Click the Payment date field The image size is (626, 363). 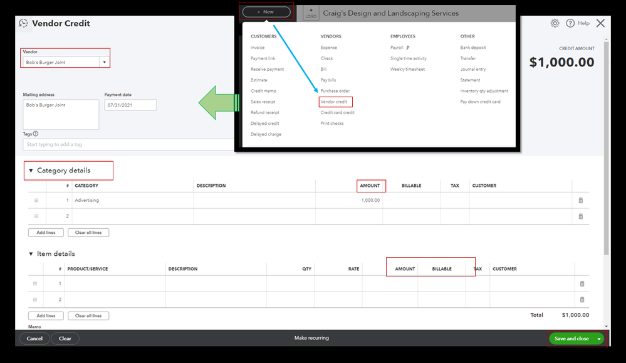pyautogui.click(x=130, y=105)
